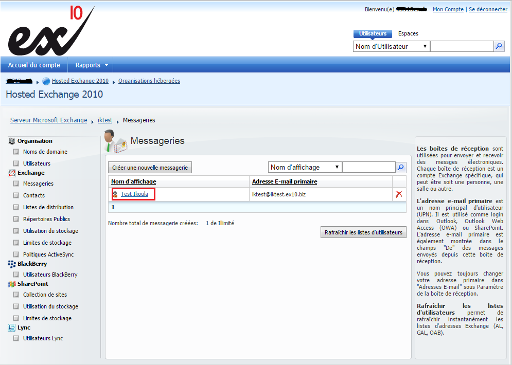Screen dimensions: 512x365
Task: Click the user icon beside Test Ikoula
Action: pyautogui.click(x=115, y=194)
